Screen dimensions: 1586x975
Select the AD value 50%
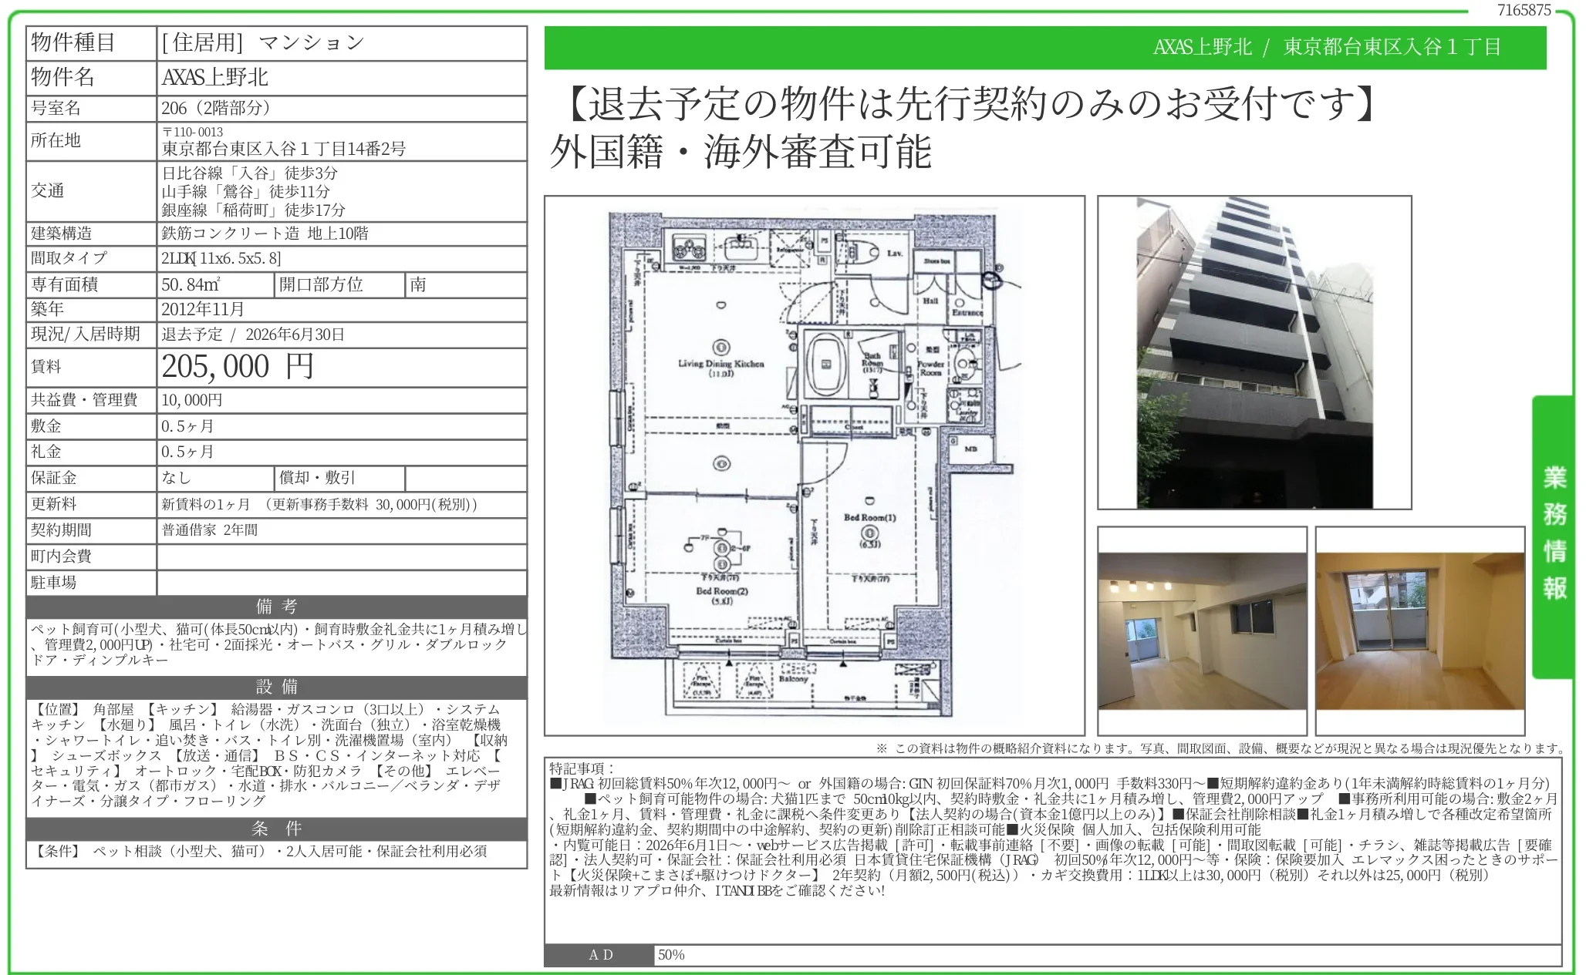pos(671,955)
